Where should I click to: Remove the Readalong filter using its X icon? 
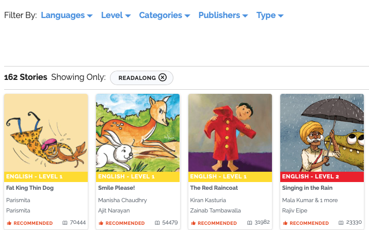(x=163, y=77)
